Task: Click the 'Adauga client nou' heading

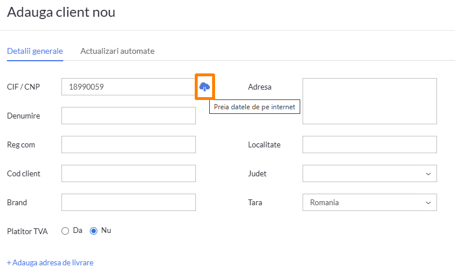Action: pyautogui.click(x=61, y=12)
